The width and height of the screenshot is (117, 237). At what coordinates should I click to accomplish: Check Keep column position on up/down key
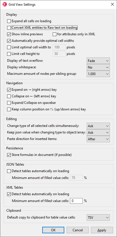click(x=9, y=109)
